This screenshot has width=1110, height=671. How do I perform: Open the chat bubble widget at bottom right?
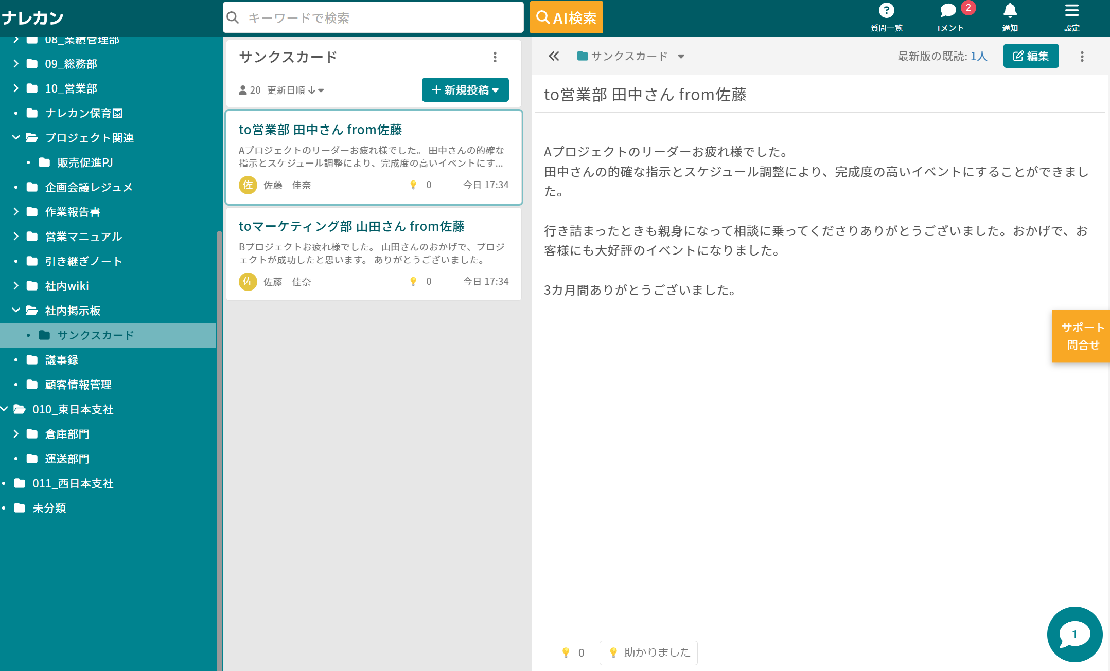coord(1074,634)
